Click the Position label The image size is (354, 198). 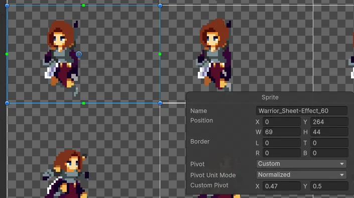(x=201, y=121)
